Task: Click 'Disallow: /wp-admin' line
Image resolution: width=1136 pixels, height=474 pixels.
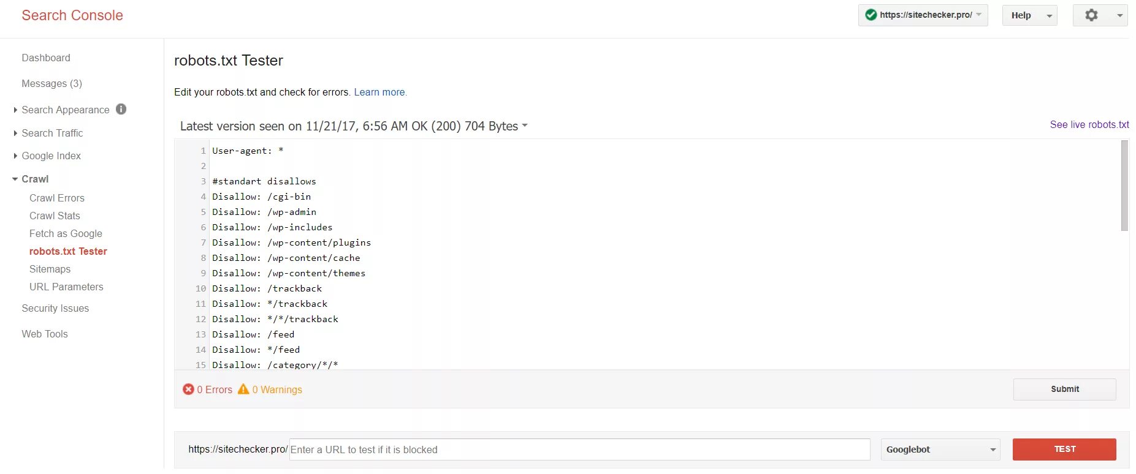Action: (264, 212)
